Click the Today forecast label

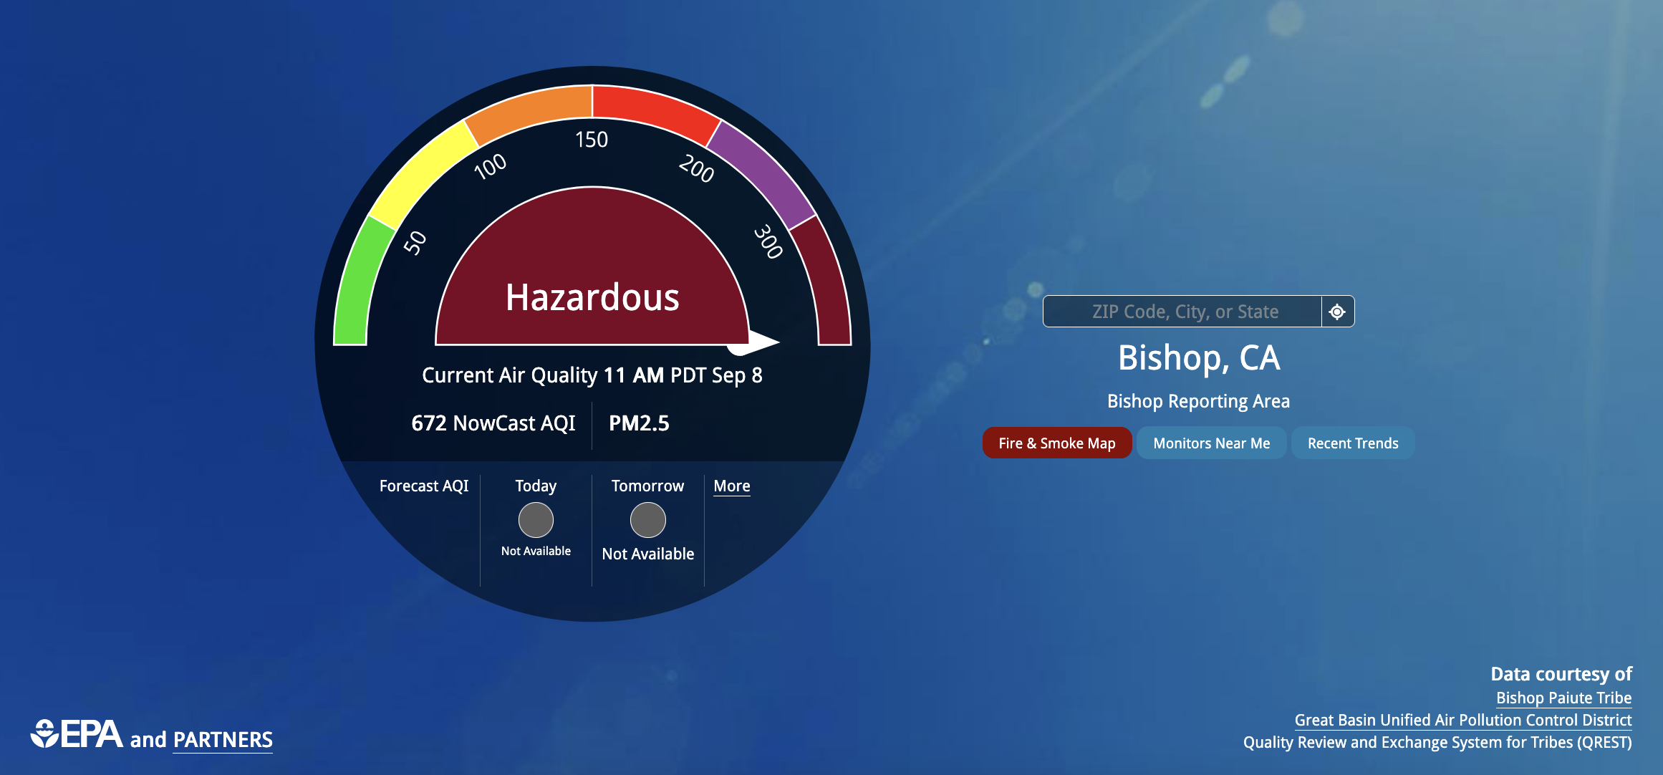[x=536, y=486]
